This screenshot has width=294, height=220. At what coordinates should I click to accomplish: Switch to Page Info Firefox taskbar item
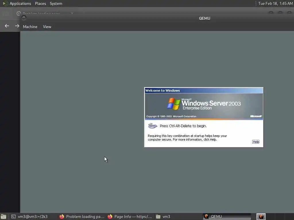130,217
